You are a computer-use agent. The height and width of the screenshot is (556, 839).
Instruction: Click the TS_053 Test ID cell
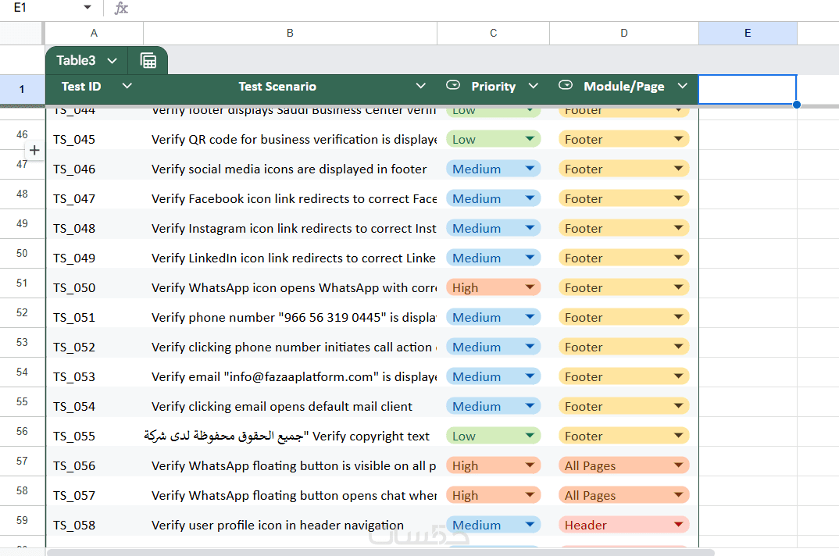[x=94, y=376]
